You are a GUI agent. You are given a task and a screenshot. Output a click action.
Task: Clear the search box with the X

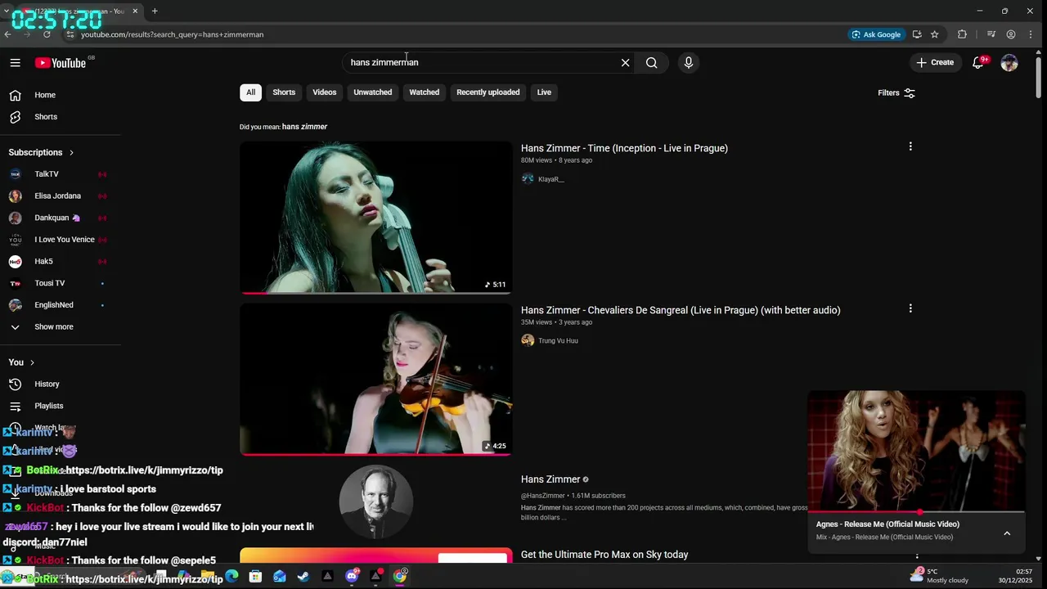tap(626, 62)
